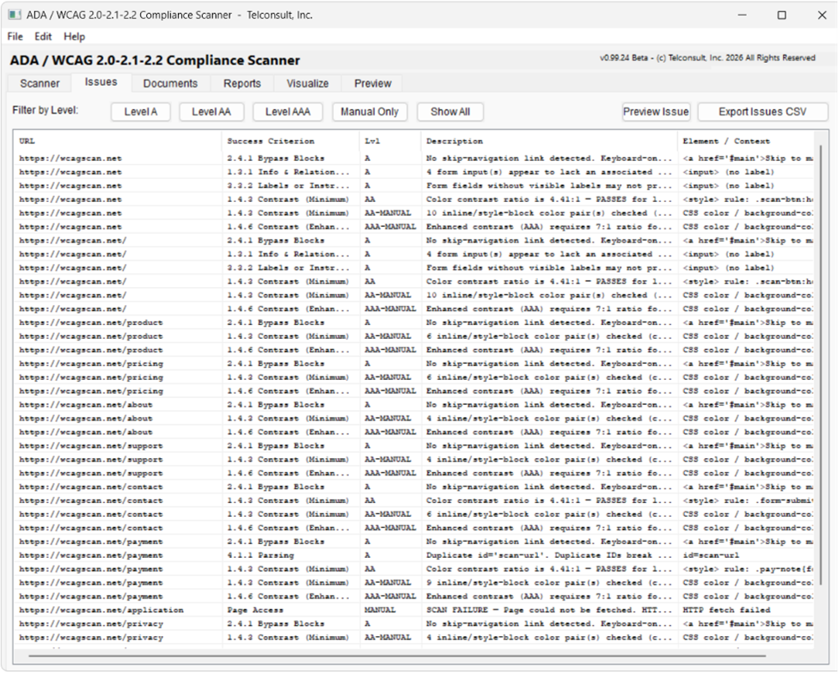Select the wcagscan.net/payment 1.4.6 Contrast row

tap(414, 597)
